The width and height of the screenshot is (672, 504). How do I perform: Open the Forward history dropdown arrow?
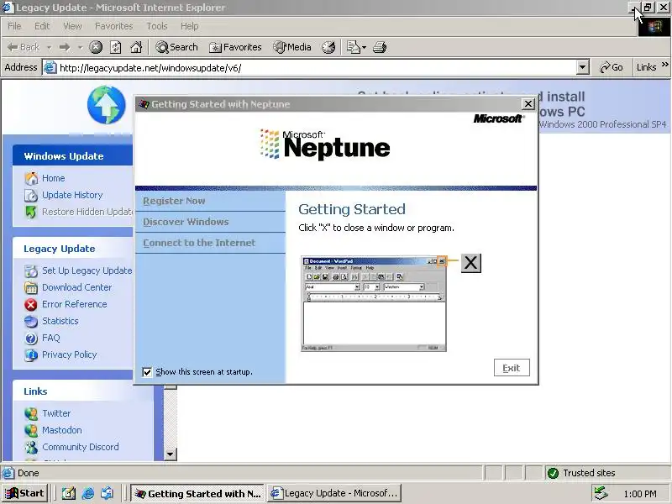[80, 47]
